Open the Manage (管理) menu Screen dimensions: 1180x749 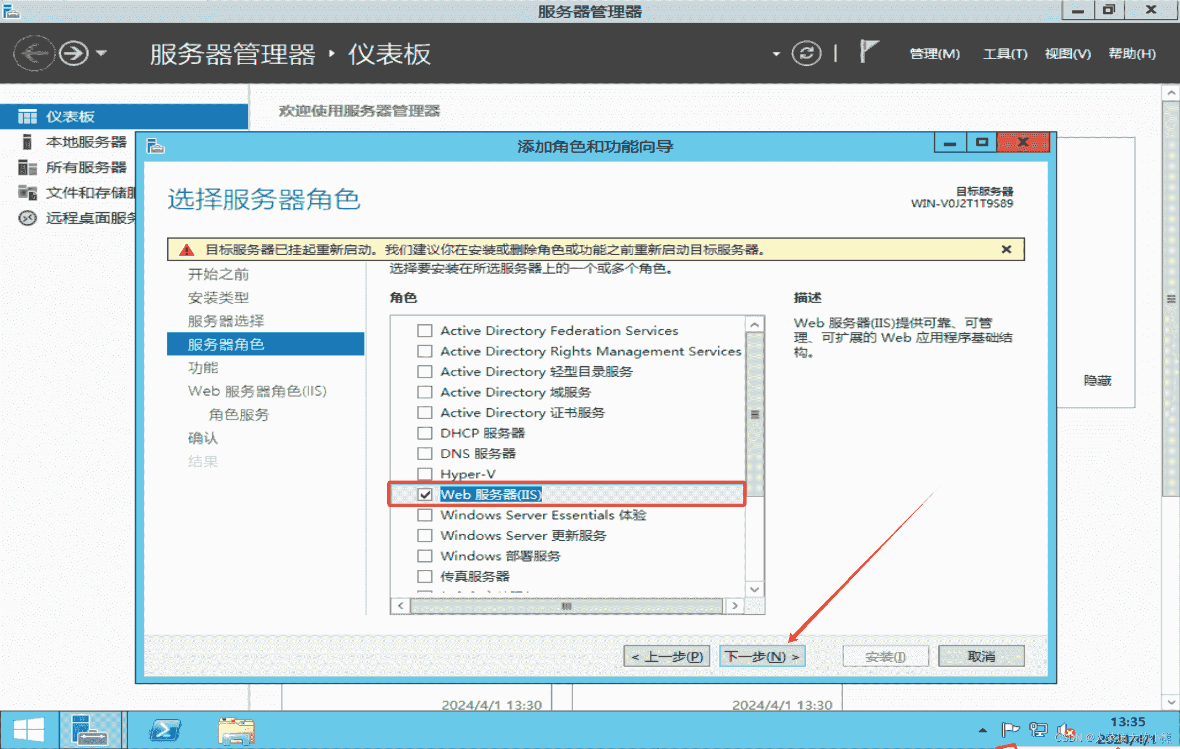pos(934,54)
